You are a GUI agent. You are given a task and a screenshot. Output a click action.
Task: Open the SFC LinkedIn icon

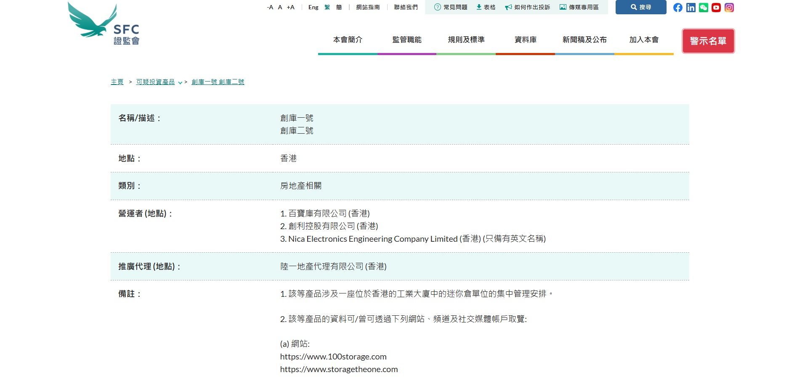(x=691, y=8)
